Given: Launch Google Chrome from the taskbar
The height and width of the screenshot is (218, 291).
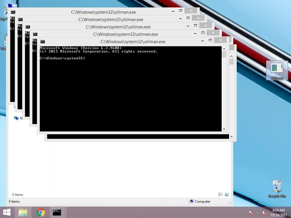Looking at the screenshot, I should click(40, 212).
